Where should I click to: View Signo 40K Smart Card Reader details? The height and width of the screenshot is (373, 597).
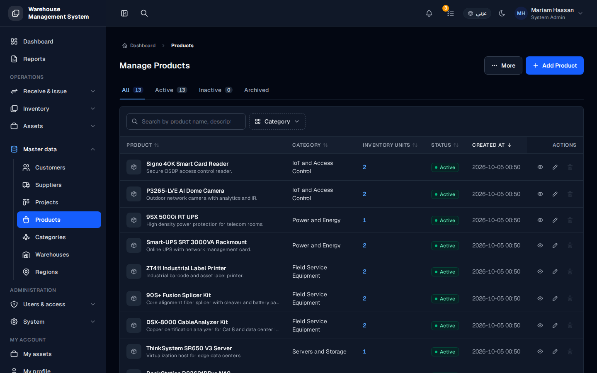[x=540, y=167]
